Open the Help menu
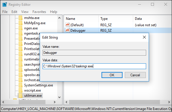The height and width of the screenshot is (112, 172). point(53,12)
